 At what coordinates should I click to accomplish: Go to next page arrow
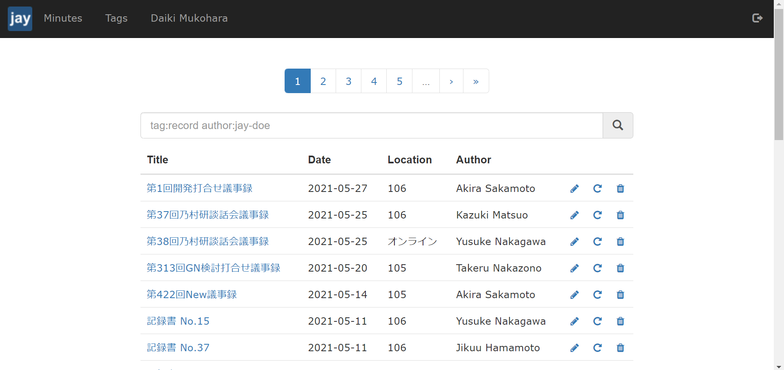[x=451, y=81]
